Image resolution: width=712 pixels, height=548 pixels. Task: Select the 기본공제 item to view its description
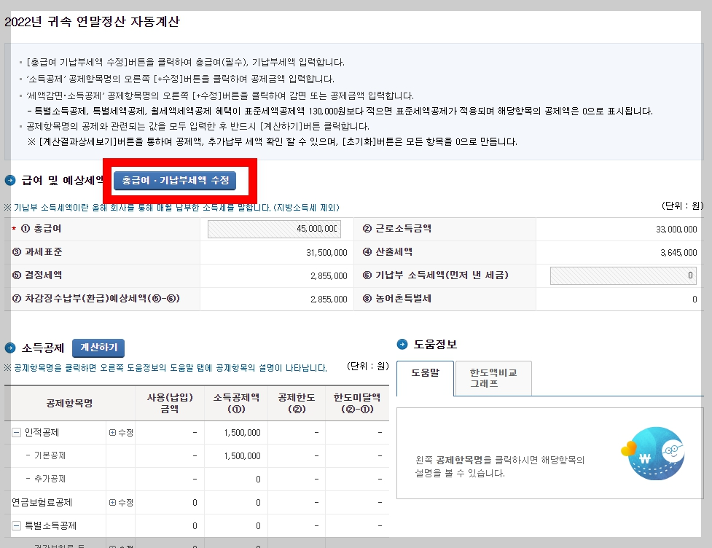click(50, 455)
